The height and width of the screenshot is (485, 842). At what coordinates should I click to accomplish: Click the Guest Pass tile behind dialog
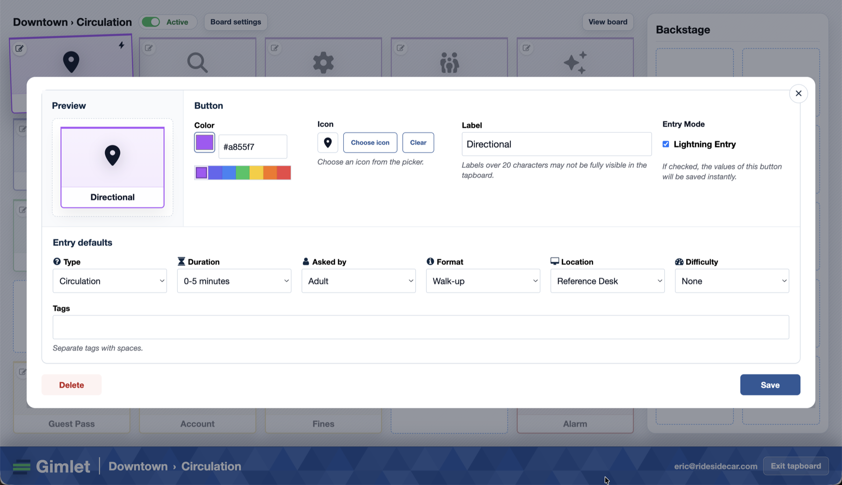tap(72, 421)
